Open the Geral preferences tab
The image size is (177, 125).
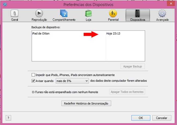[x=15, y=16]
